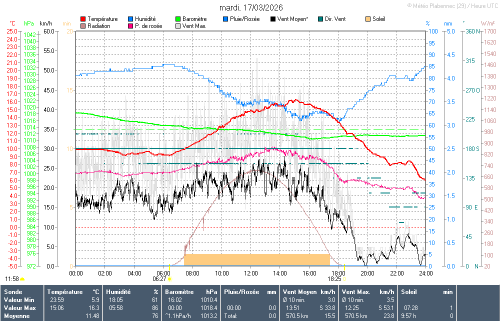The width and height of the screenshot is (500, 321).
Task: Click the teal Dir. Vent legend swatch
Action: pyautogui.click(x=320, y=19)
